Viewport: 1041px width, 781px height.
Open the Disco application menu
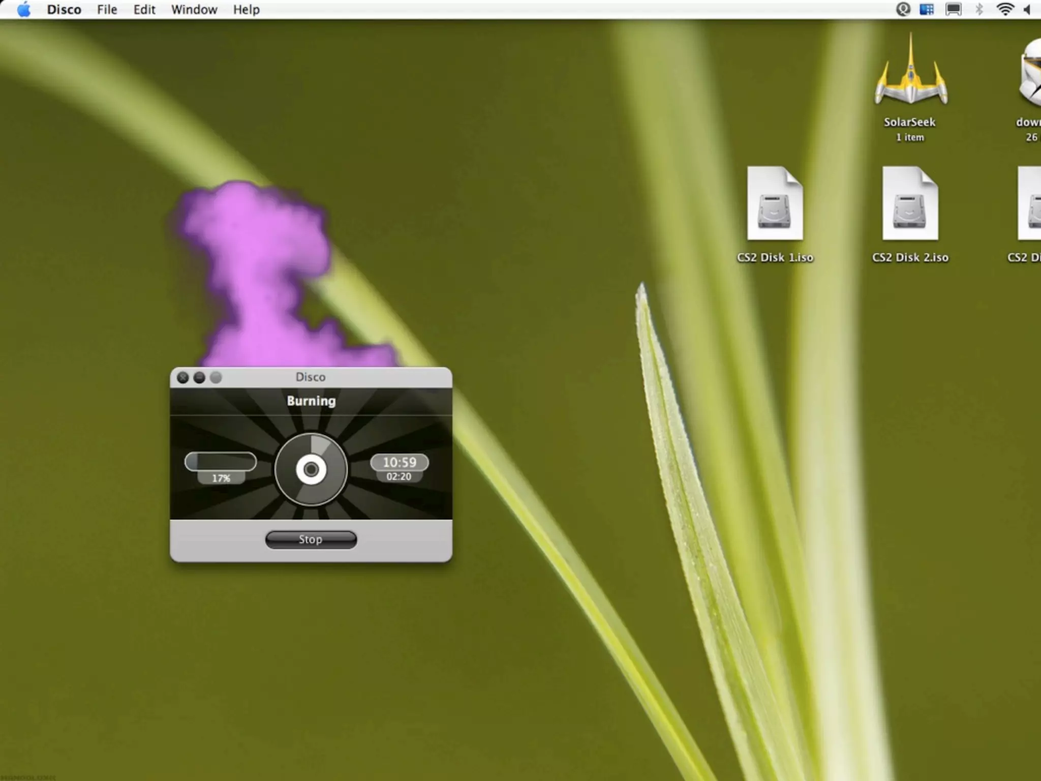[x=64, y=10]
